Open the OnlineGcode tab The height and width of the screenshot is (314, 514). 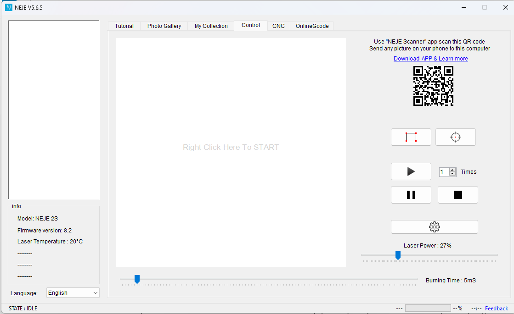coord(312,26)
